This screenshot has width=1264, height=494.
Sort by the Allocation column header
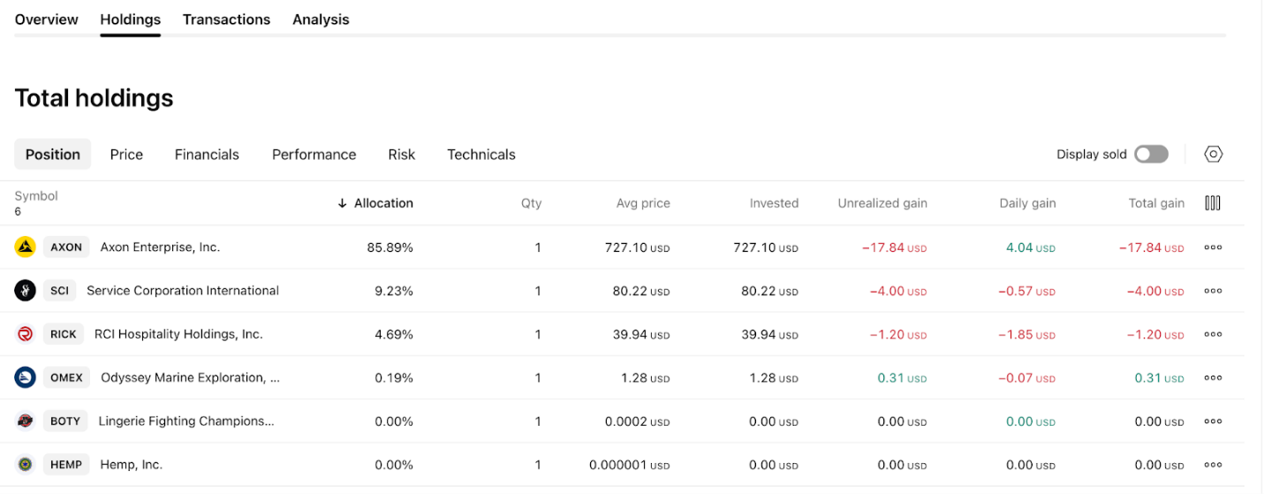coord(375,203)
